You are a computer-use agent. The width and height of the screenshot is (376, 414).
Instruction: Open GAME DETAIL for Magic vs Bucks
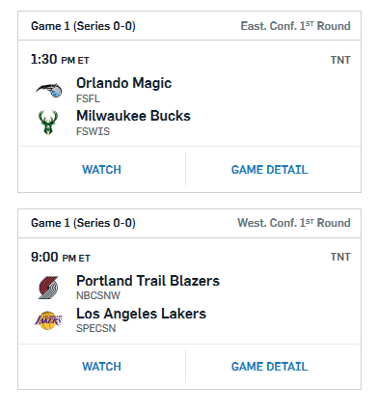pos(270,170)
